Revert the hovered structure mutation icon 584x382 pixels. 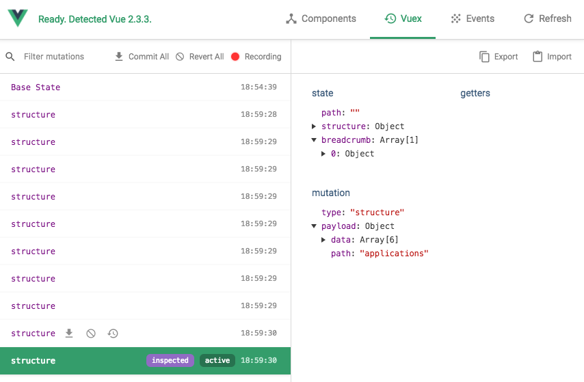[x=91, y=333]
